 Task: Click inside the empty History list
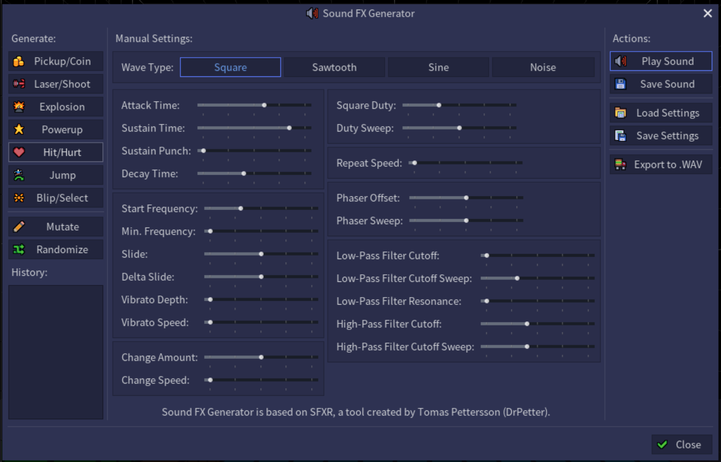click(56, 352)
